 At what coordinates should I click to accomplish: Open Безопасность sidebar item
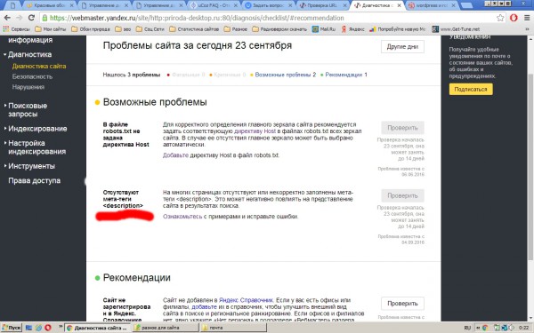coord(32,76)
